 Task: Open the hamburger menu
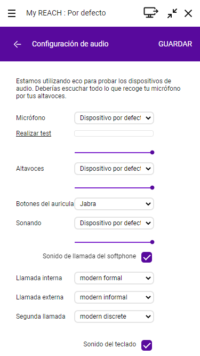click(12, 13)
